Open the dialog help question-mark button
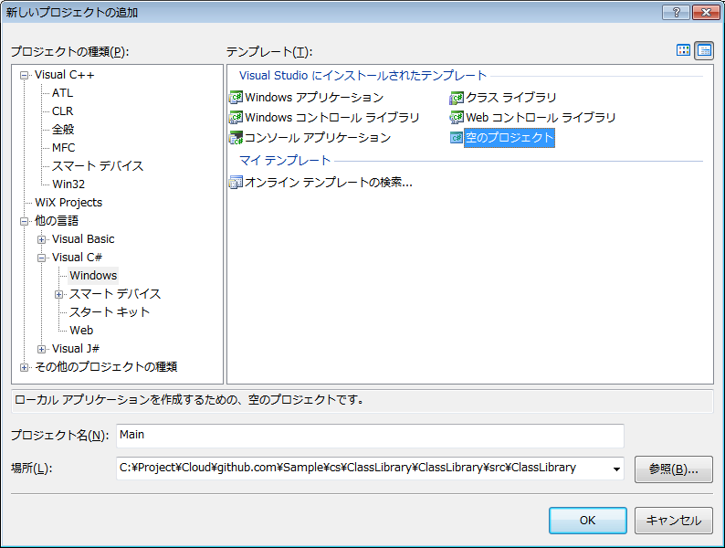 pos(676,13)
